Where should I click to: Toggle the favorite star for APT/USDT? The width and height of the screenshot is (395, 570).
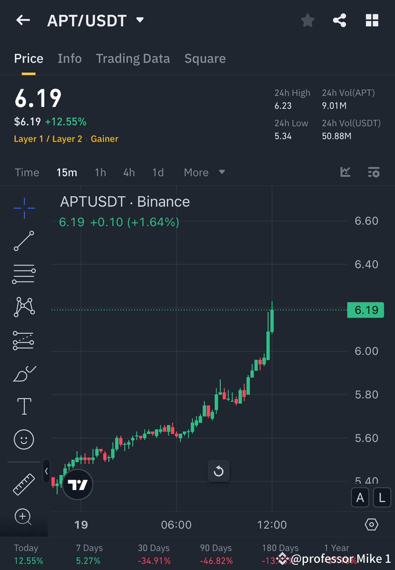click(307, 20)
